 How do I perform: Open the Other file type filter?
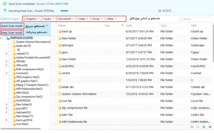[110, 19]
